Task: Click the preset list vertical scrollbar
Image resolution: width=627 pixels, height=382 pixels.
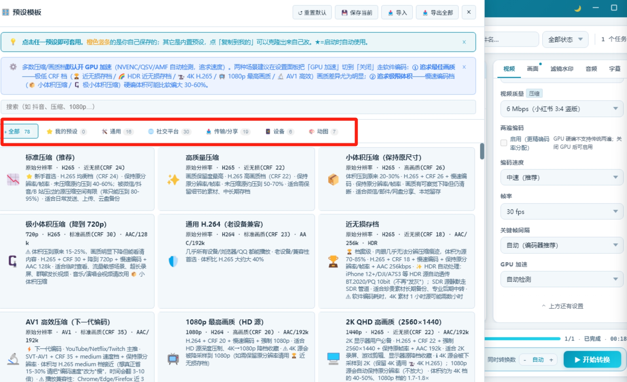Action: pyautogui.click(x=482, y=151)
